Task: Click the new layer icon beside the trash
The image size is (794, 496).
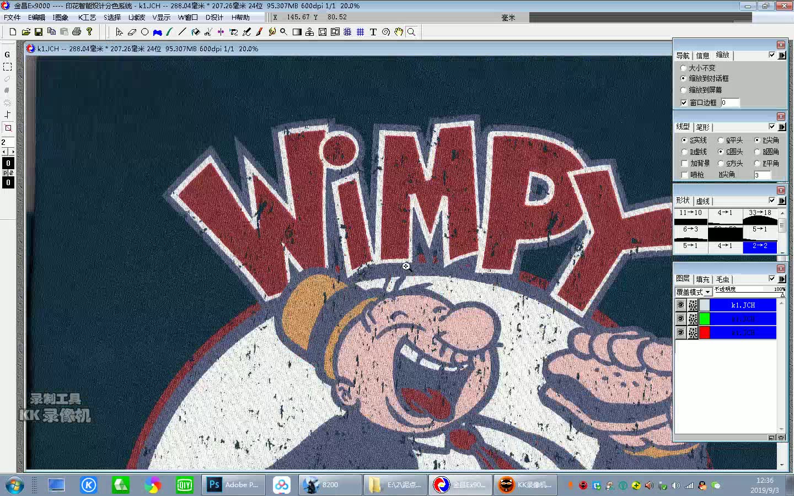Action: click(x=772, y=438)
